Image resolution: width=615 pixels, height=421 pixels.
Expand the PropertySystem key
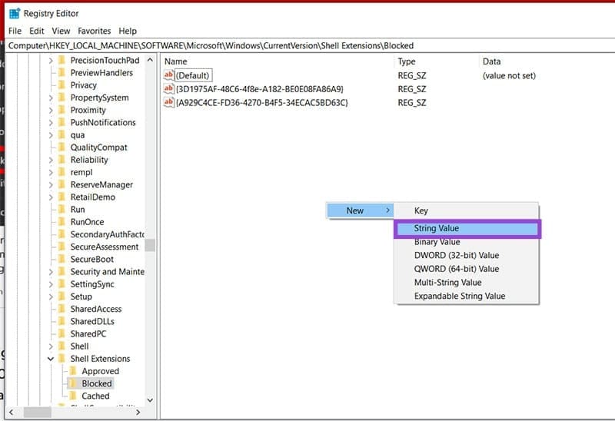(51, 98)
